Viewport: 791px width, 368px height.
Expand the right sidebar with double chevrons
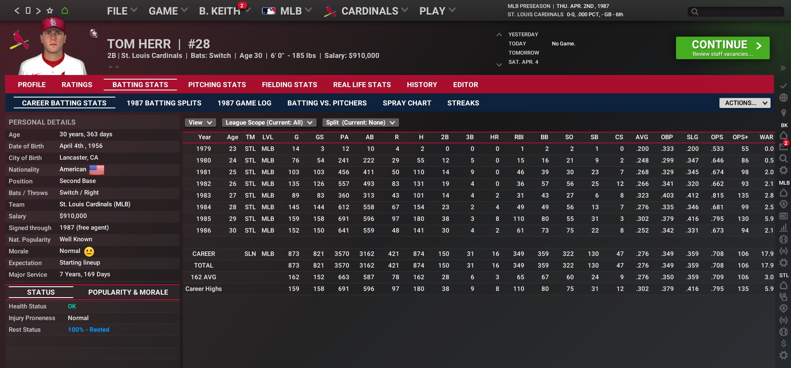tap(783, 68)
